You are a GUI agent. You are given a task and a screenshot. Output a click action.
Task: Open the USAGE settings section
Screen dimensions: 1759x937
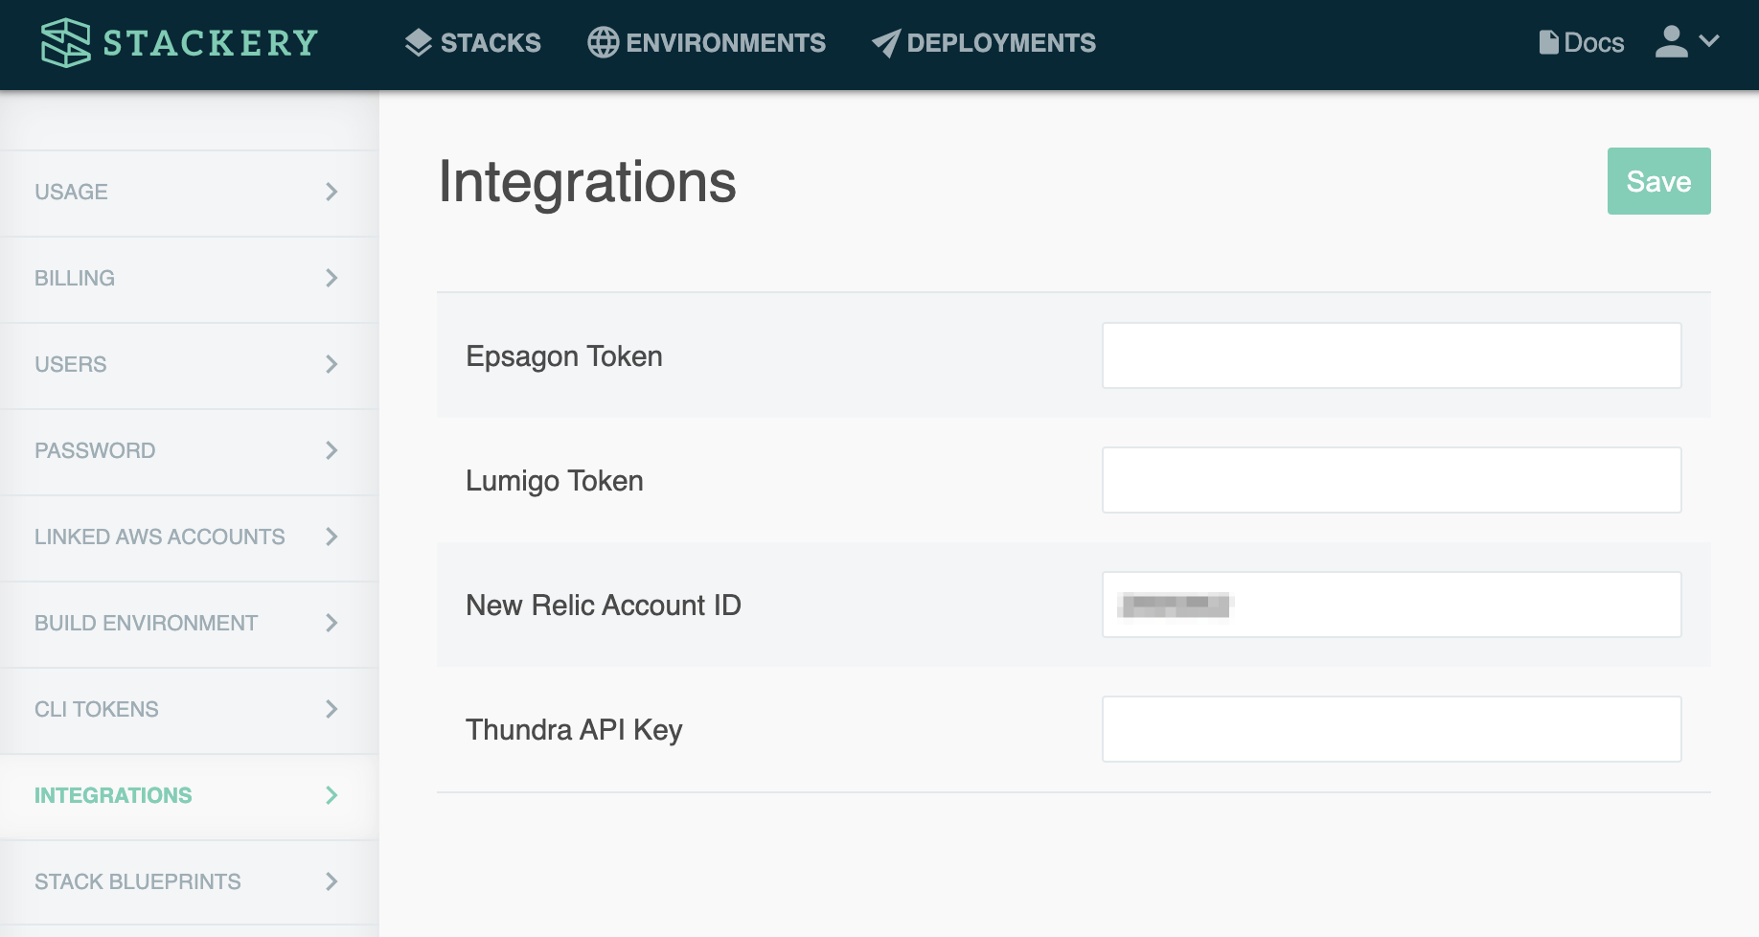(x=190, y=193)
